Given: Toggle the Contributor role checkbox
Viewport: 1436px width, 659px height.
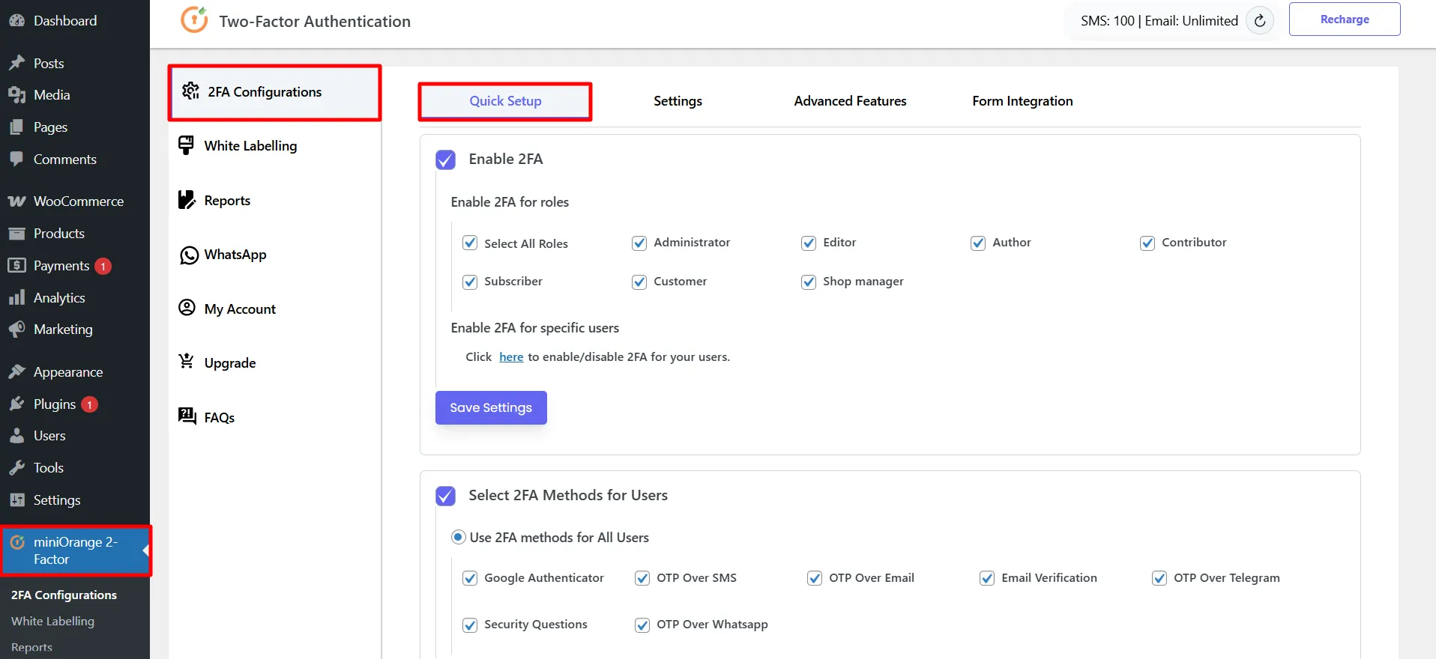Looking at the screenshot, I should click(1147, 243).
